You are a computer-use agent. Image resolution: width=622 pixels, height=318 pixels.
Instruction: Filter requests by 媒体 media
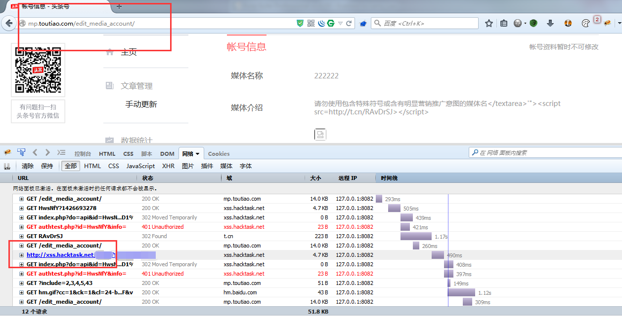226,166
